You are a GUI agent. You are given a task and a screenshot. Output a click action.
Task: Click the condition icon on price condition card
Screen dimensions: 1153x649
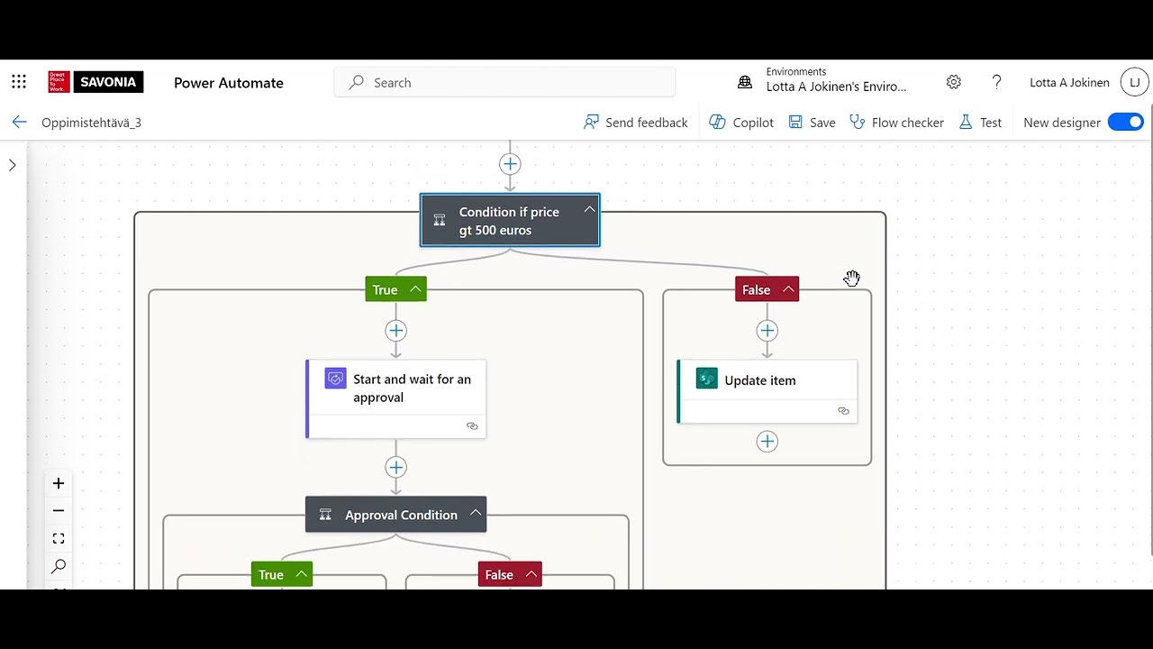[x=440, y=220]
